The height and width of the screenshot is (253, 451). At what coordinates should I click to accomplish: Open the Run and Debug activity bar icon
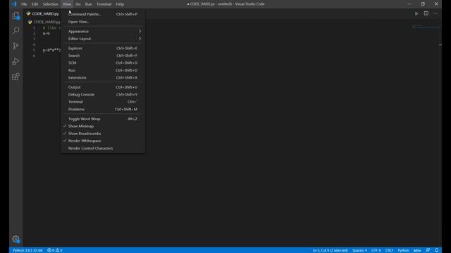pos(16,61)
